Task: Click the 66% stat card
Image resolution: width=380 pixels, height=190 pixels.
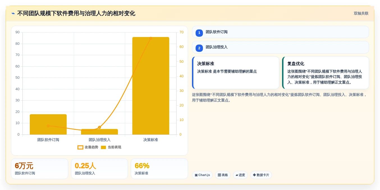Action: (159, 169)
